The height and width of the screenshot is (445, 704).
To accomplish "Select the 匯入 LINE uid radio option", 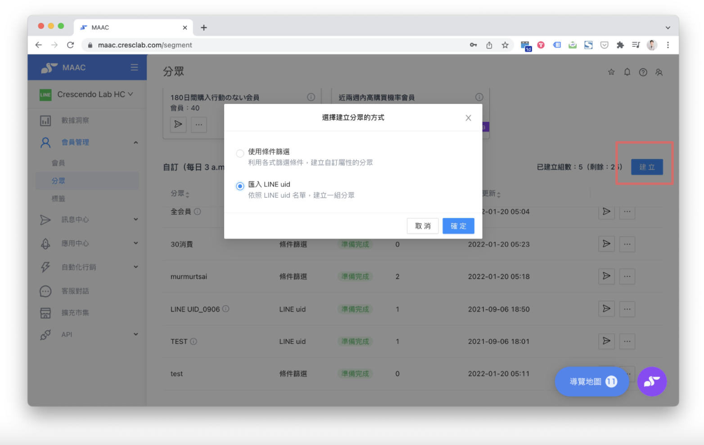I will click(x=240, y=186).
